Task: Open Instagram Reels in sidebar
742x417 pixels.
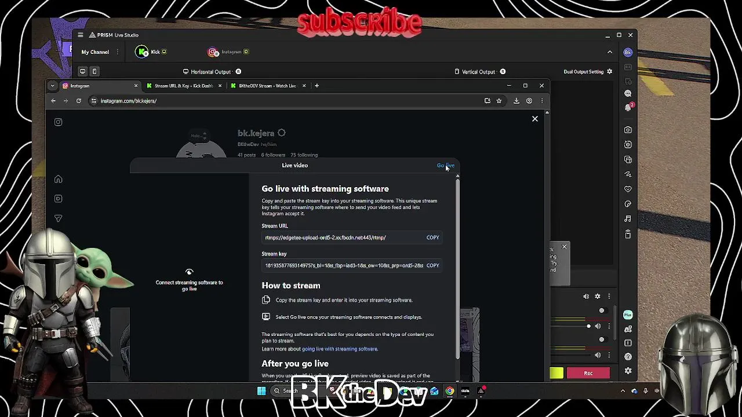Action: pyautogui.click(x=58, y=199)
